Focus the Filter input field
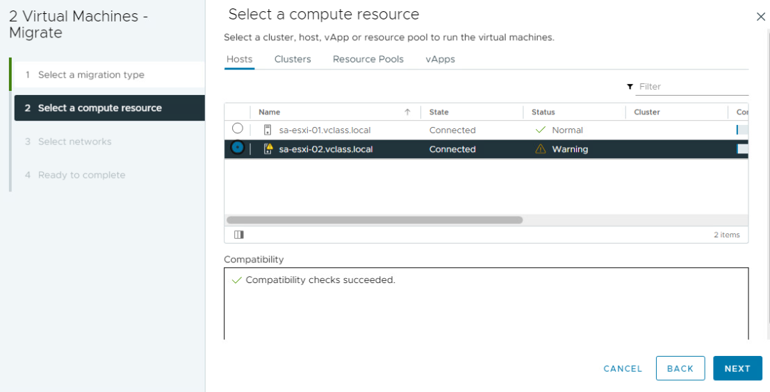 point(692,87)
